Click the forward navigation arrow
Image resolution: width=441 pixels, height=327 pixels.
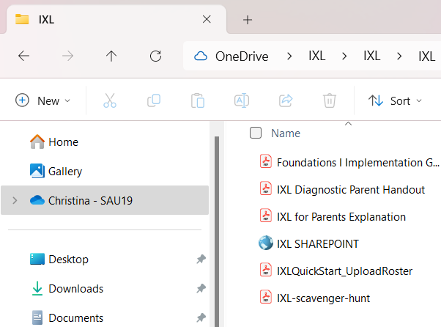67,56
